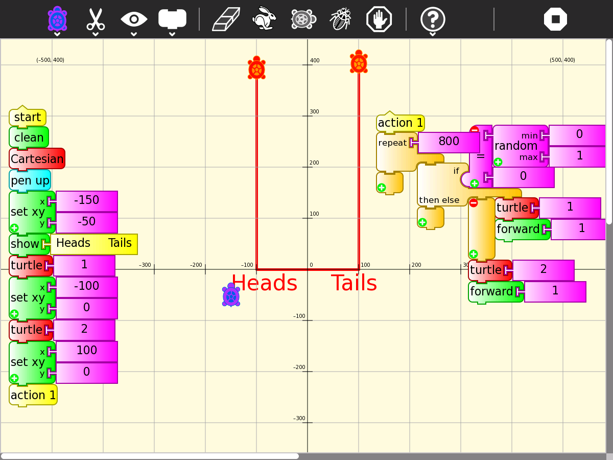Image resolution: width=613 pixels, height=460 pixels.
Task: Click the (-500, 400) coordinate label
Action: click(51, 60)
